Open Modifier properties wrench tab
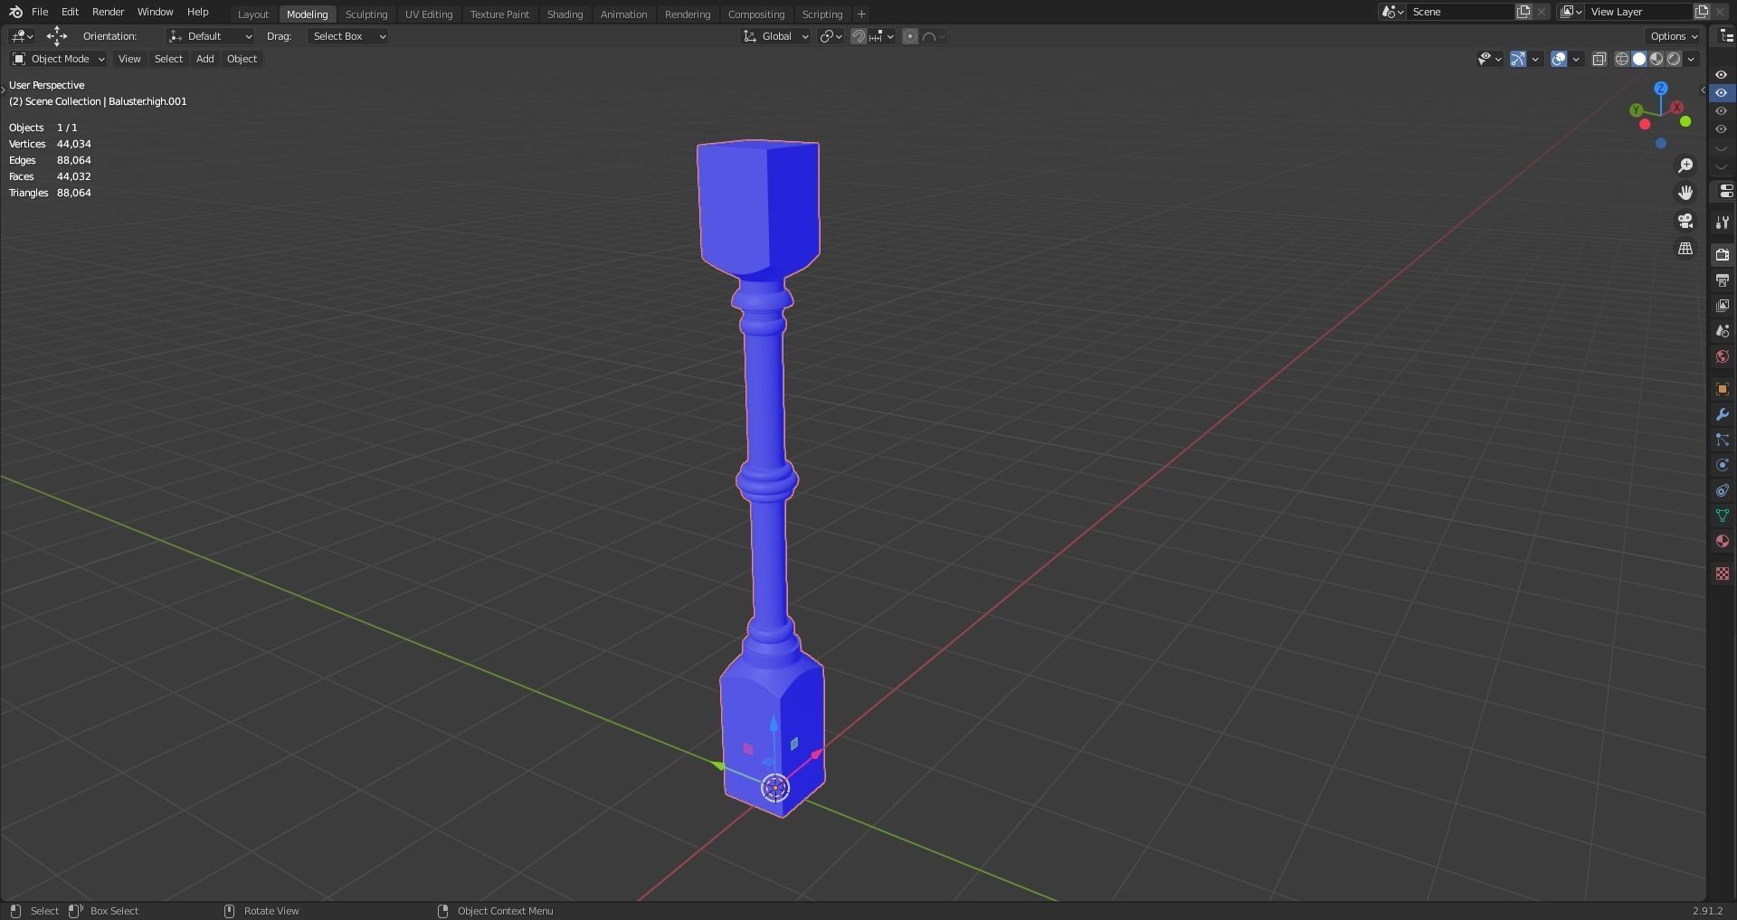 coord(1723,414)
